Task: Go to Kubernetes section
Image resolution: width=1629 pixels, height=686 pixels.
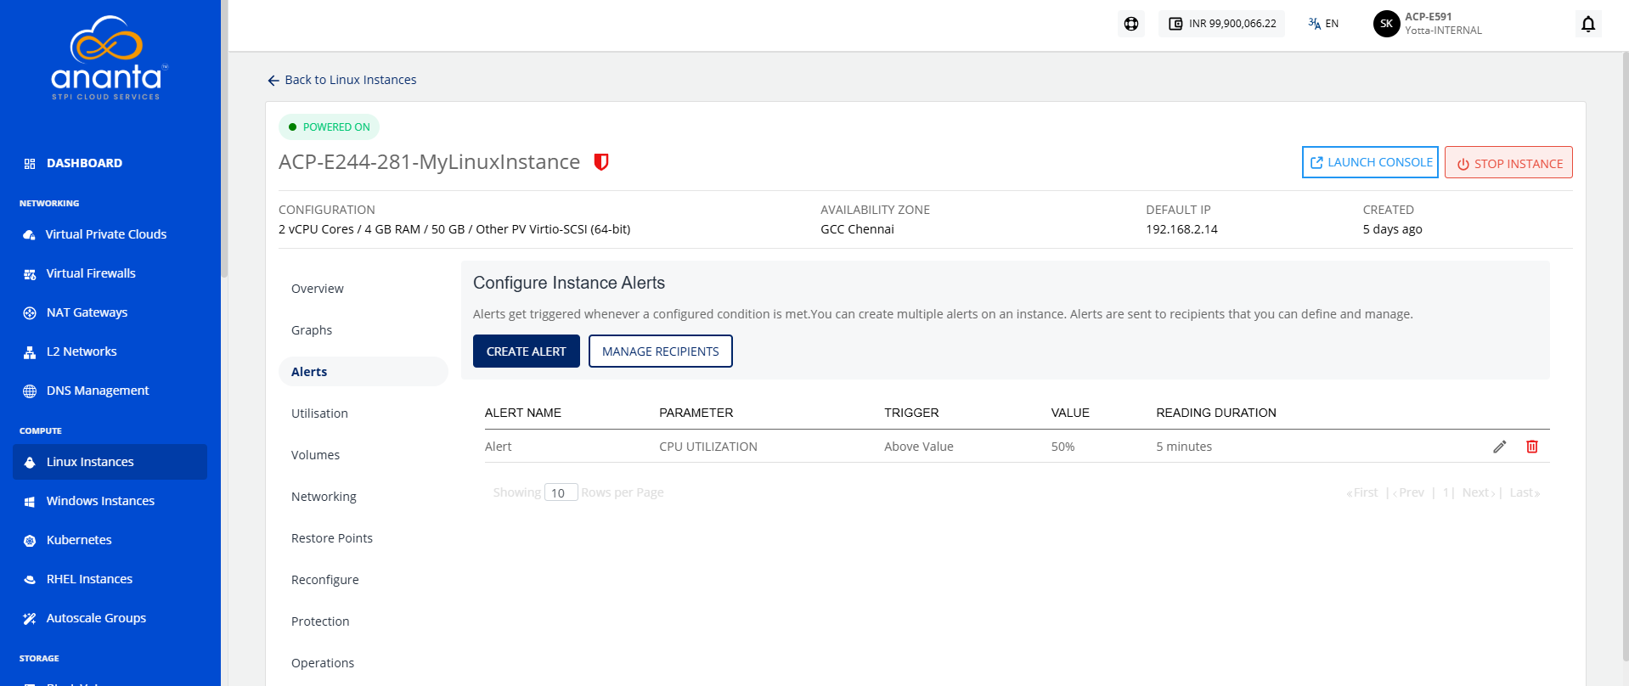Action: coord(79,540)
